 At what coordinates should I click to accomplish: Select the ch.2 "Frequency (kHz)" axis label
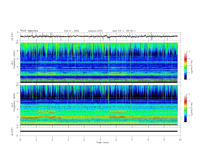(x=14, y=102)
